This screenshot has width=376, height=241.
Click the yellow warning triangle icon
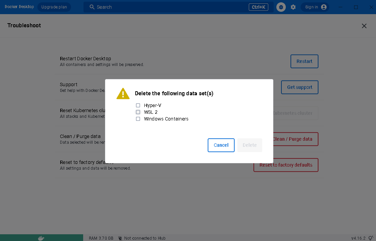123,94
